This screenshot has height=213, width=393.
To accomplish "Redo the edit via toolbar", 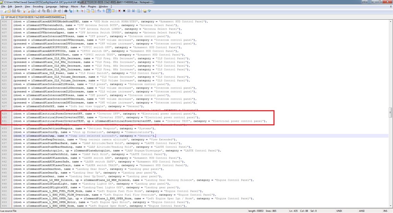I will [59, 11].
